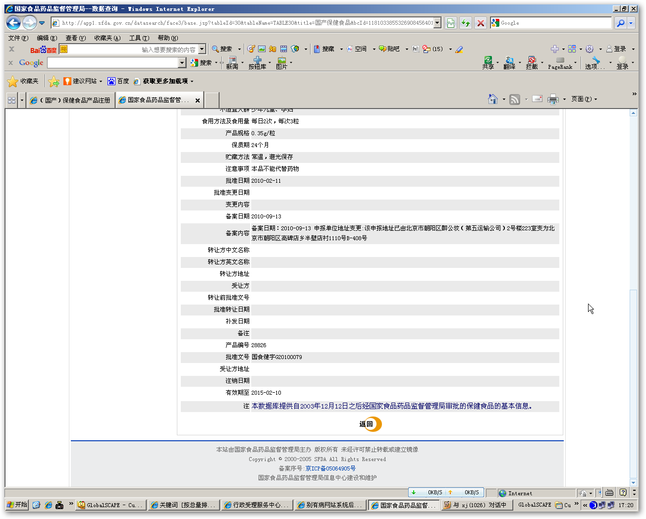Click the browser Back arrow button
Viewport: 646px width, 519px height.
point(14,23)
